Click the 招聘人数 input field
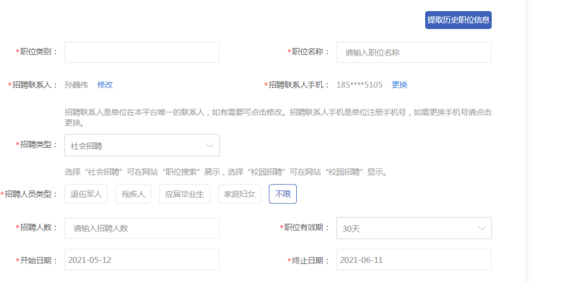The width and height of the screenshot is (576, 282). tap(142, 228)
